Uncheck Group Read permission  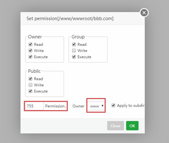point(74,44)
